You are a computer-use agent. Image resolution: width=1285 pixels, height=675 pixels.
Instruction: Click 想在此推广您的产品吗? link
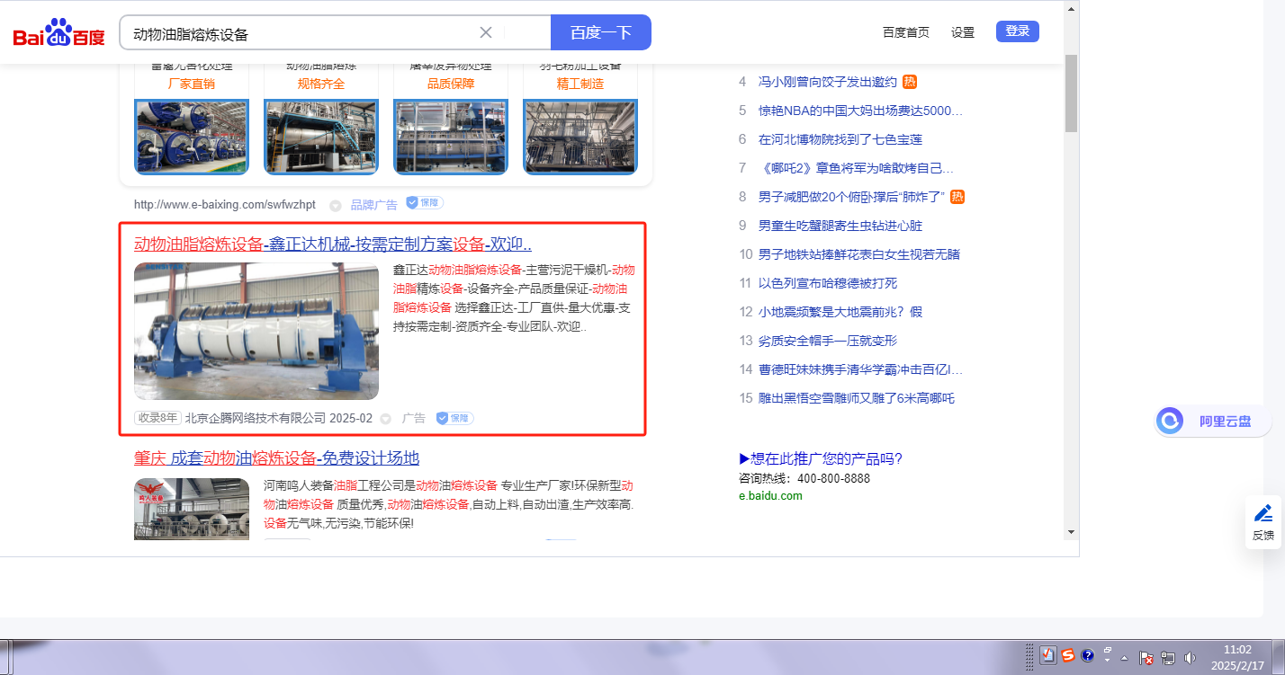pyautogui.click(x=821, y=459)
